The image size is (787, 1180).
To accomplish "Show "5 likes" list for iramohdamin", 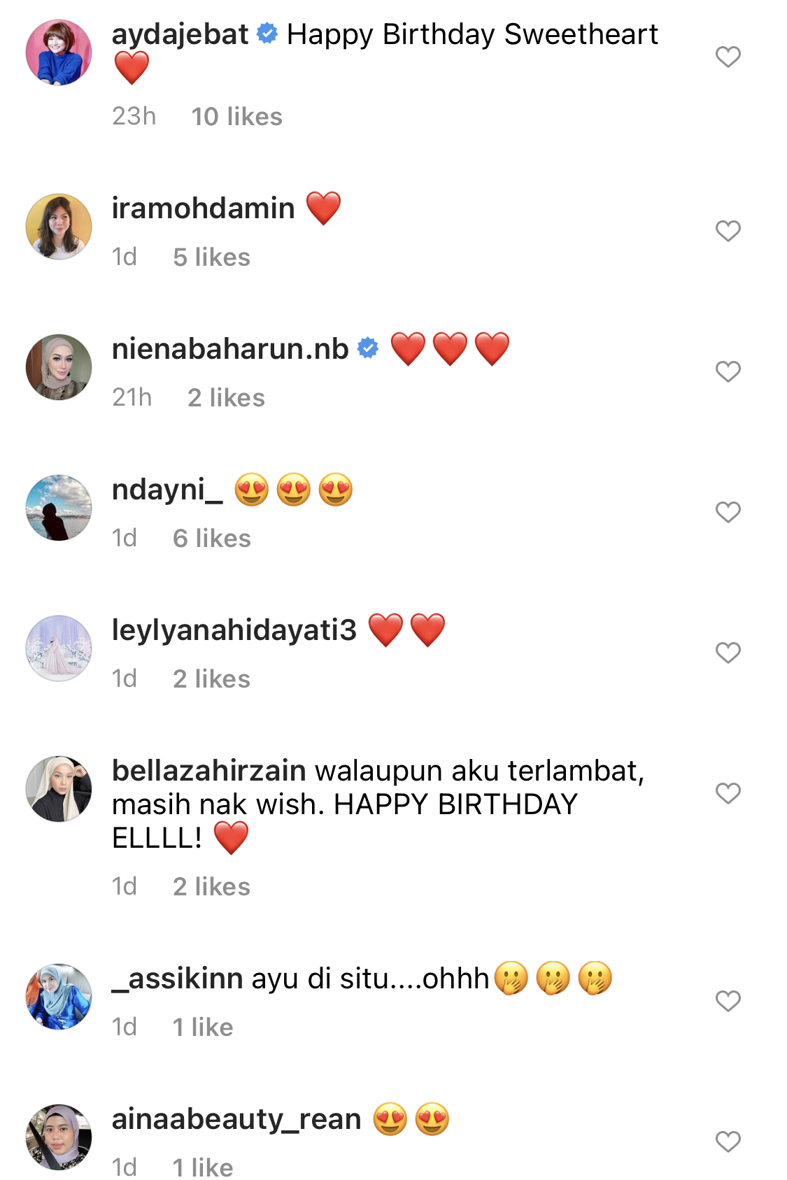I will 211,257.
